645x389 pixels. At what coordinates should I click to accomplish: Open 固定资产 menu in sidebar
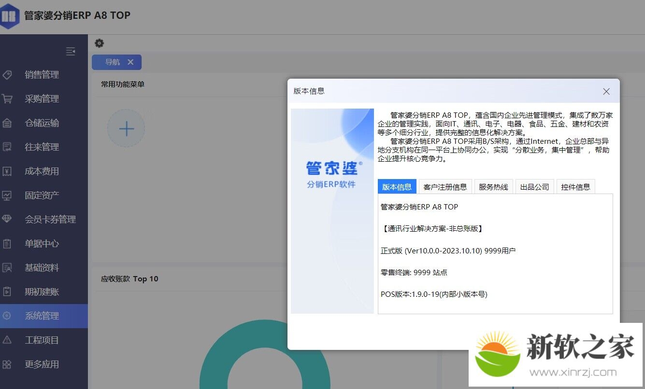(x=44, y=195)
